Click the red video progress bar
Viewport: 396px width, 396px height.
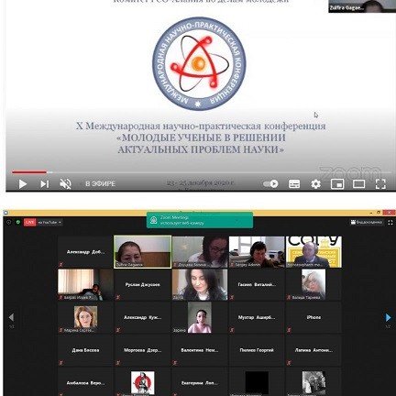(x=29, y=172)
